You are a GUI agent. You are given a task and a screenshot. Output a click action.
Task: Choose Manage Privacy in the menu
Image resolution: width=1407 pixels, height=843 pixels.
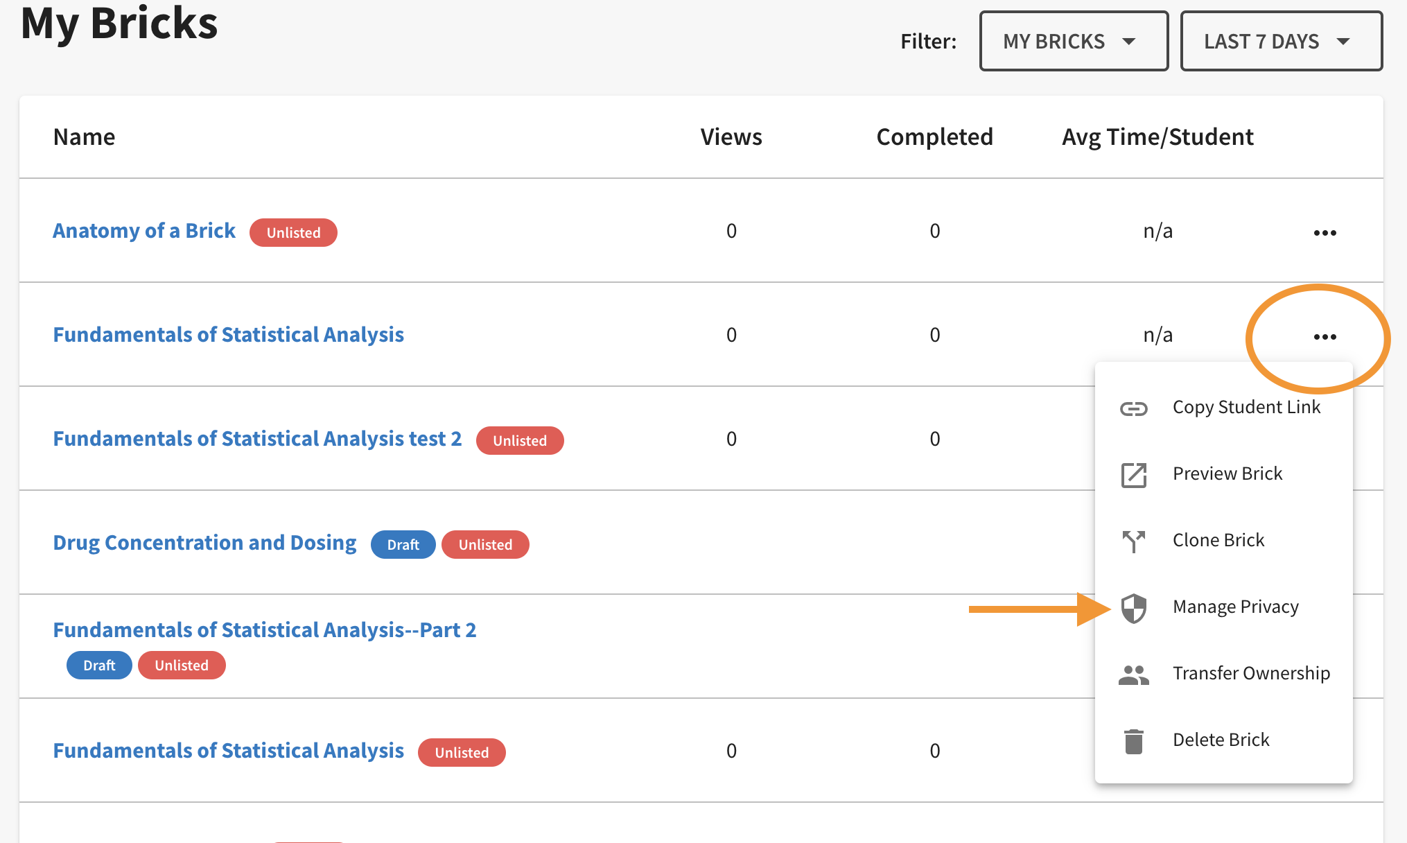tap(1224, 607)
